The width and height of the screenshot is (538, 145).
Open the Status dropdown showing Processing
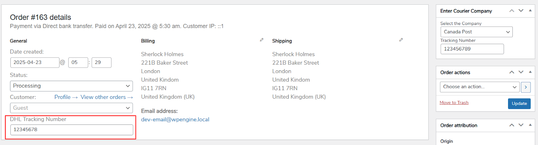(71, 86)
